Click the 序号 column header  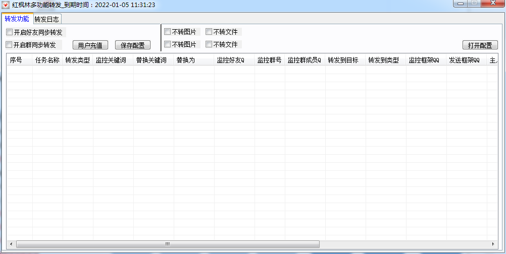point(16,60)
